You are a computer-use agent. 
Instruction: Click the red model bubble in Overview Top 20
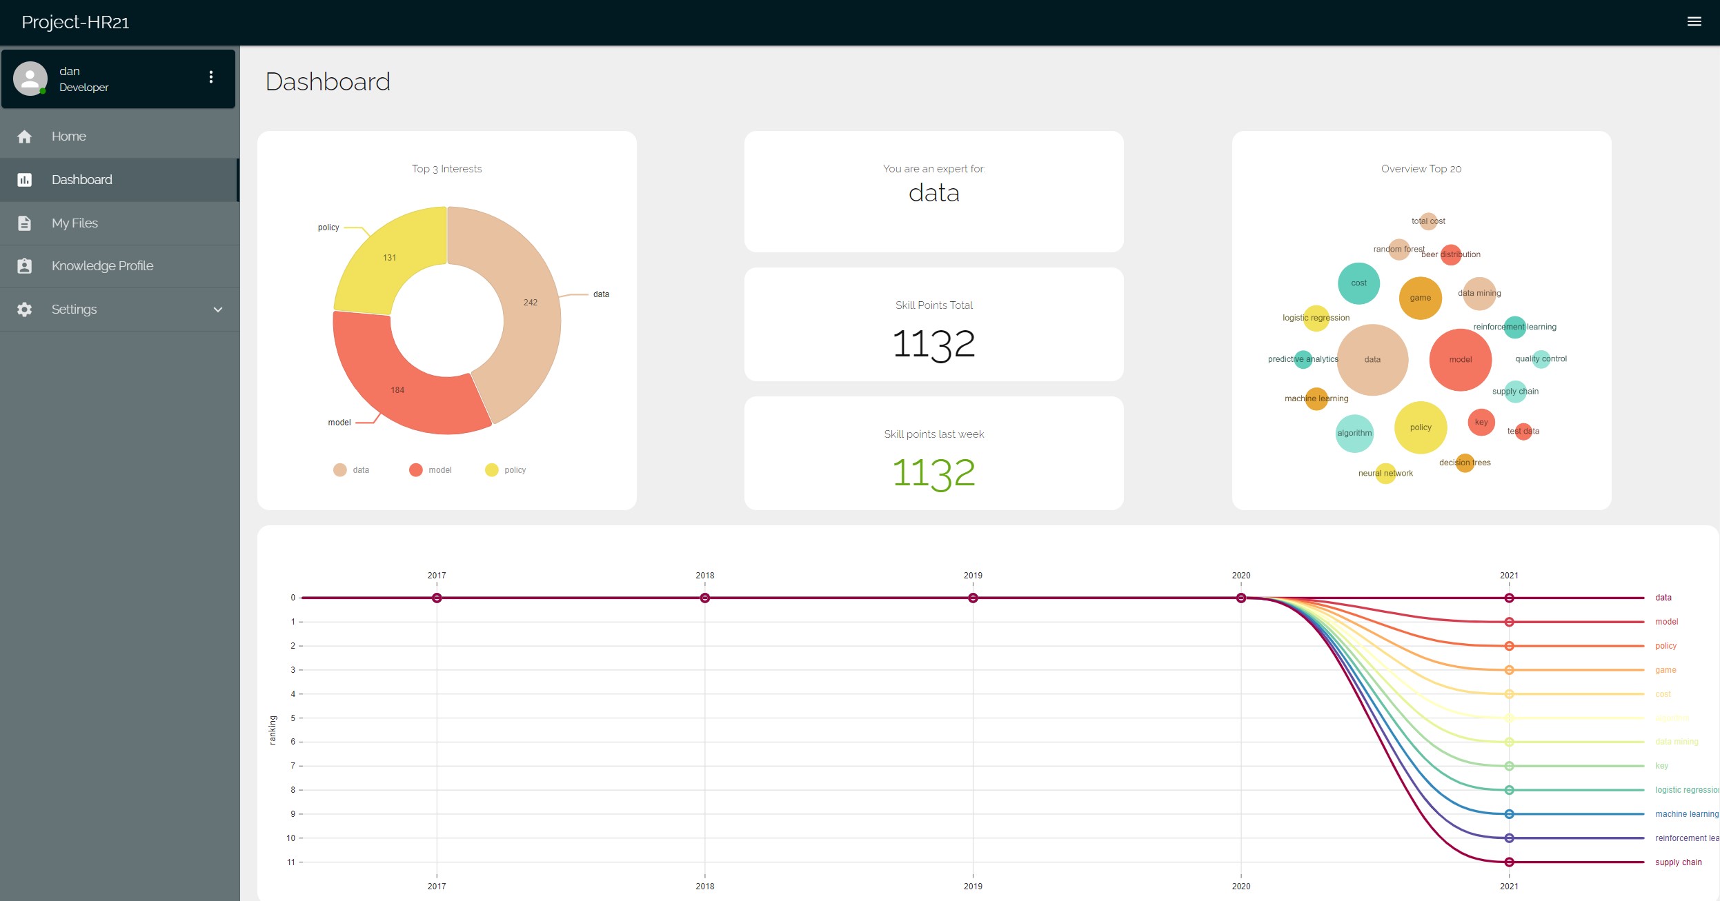(1461, 359)
